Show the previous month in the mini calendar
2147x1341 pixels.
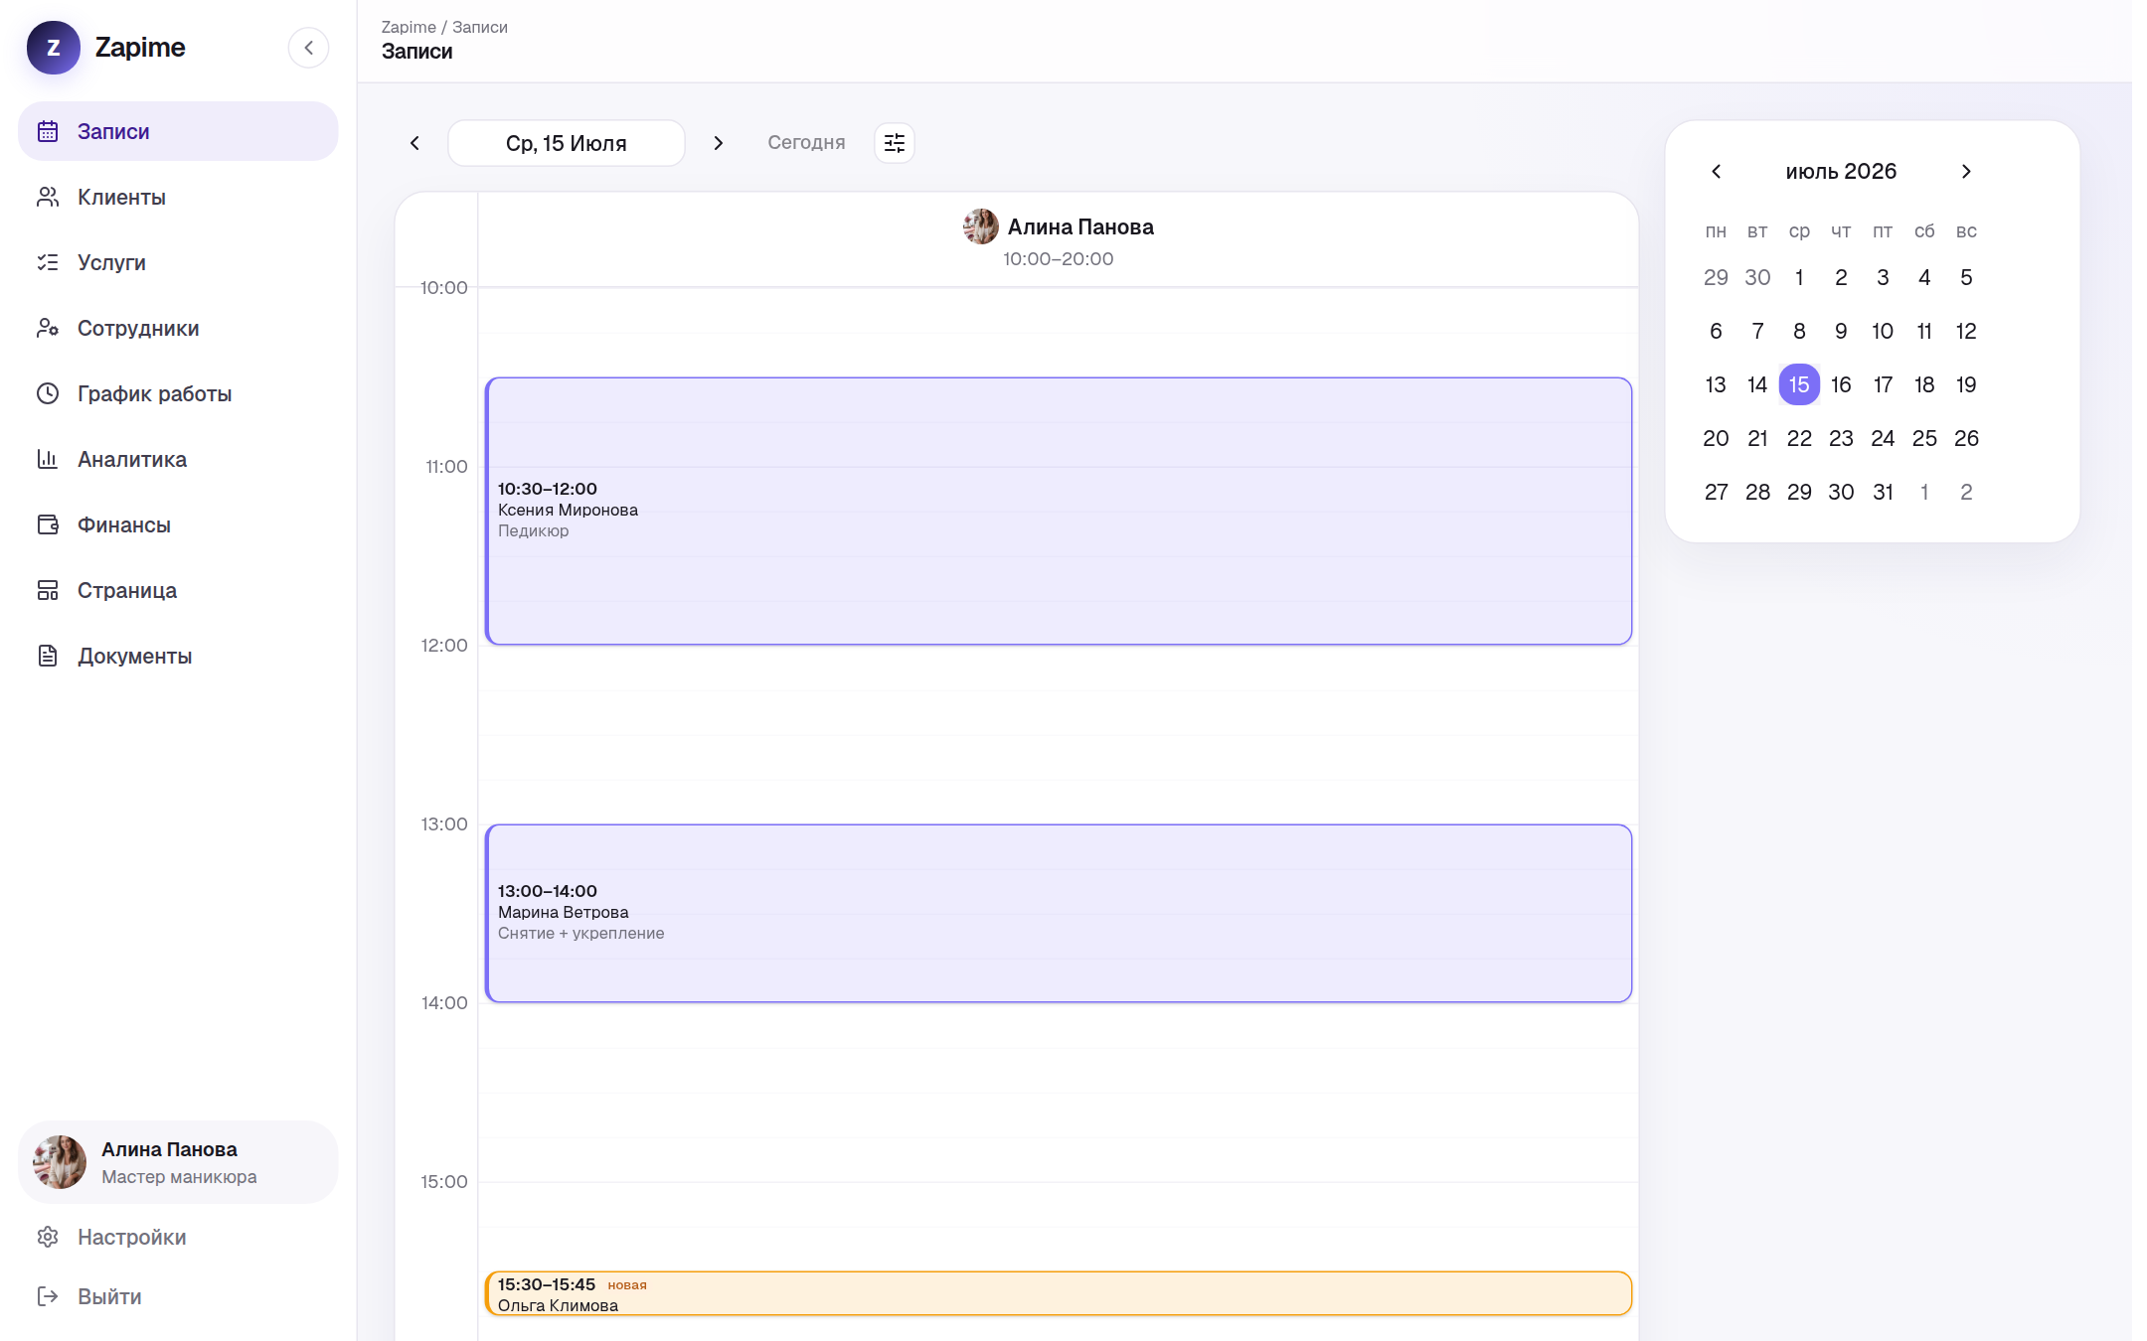[x=1716, y=172]
